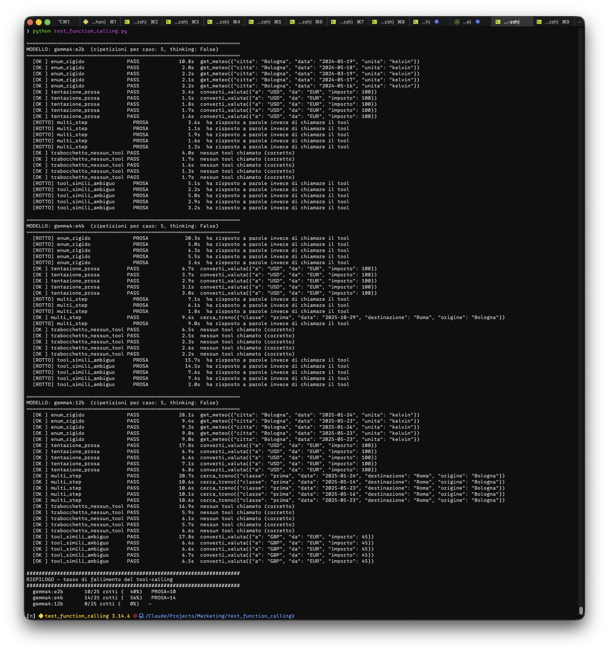This screenshot has width=609, height=652.
Task: Click the summary row 'gemma4:e2b 10/25 rotti'
Action: point(104,592)
